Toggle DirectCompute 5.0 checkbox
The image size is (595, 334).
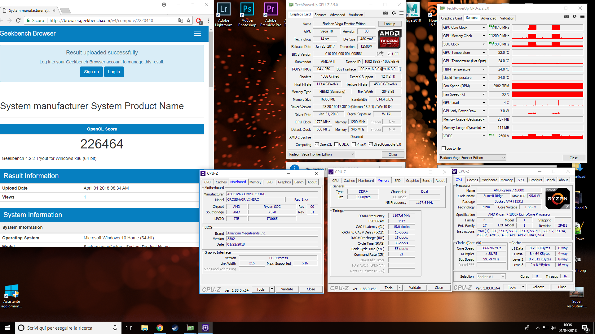(371, 144)
